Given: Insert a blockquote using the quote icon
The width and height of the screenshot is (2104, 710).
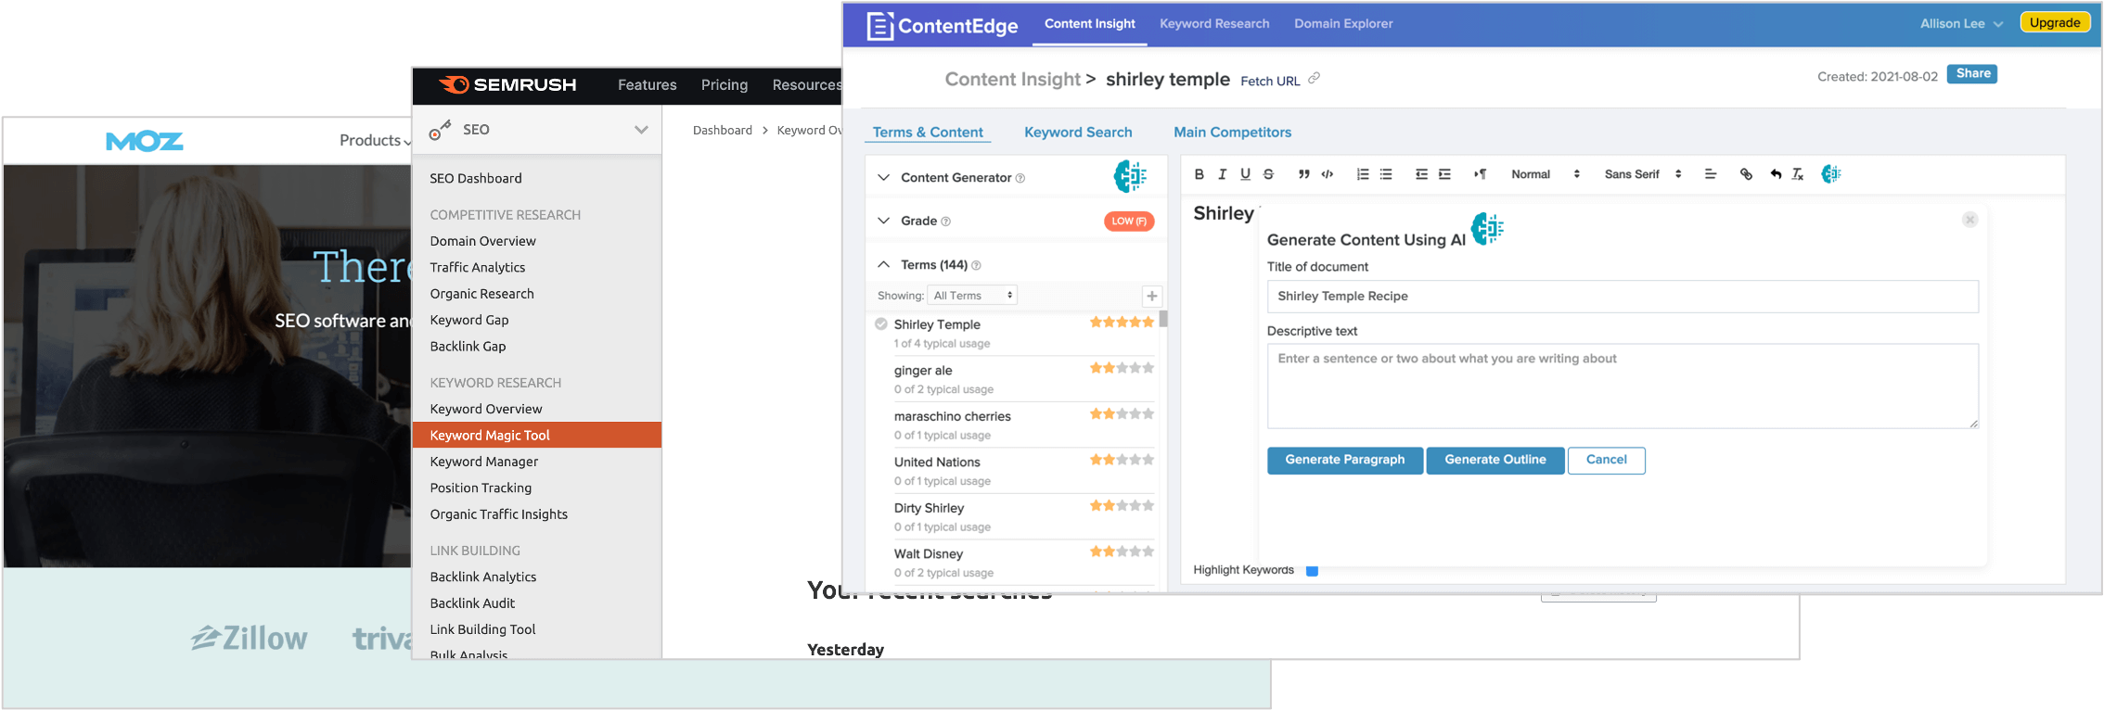Looking at the screenshot, I should coord(1303,174).
